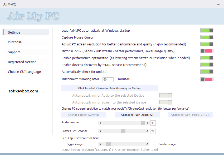Disable performance optimization
Image resolution: width=224 pixels, height=155 pixels.
[x=207, y=58]
